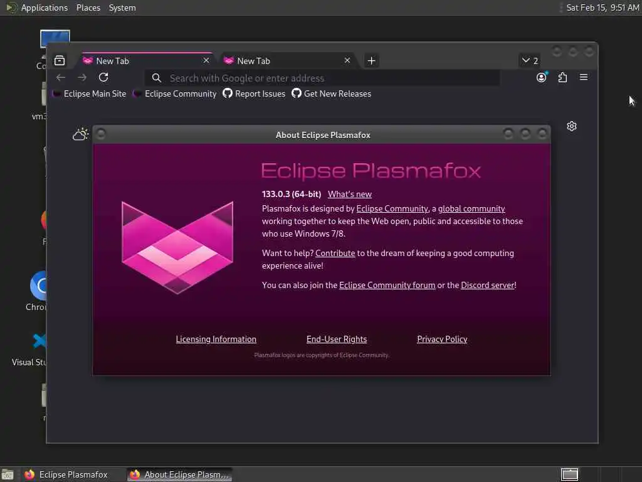Open Eclipse Community bookmark
The width and height of the screenshot is (642, 482).
(176, 94)
